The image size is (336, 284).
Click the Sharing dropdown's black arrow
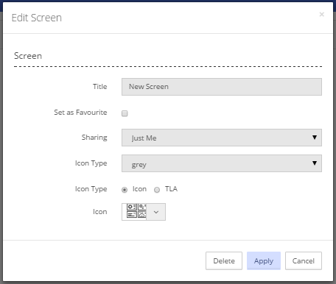pyautogui.click(x=315, y=138)
